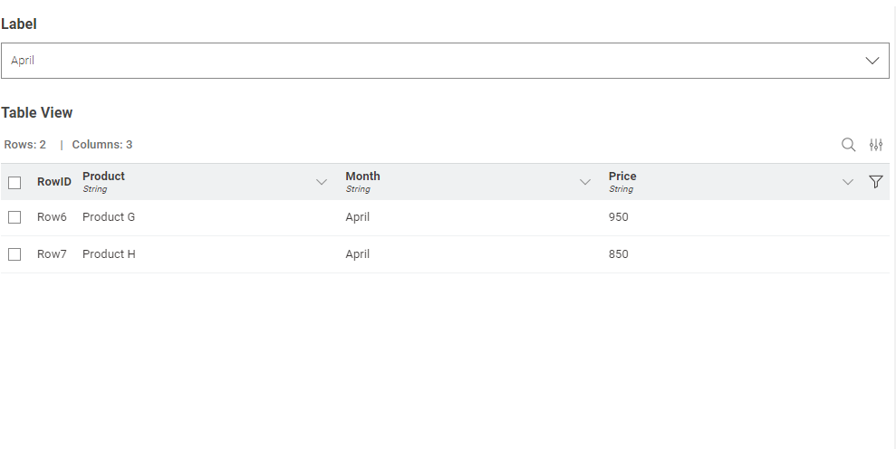Check the Row6 checkbox
Image resolution: width=896 pixels, height=449 pixels.
[14, 217]
